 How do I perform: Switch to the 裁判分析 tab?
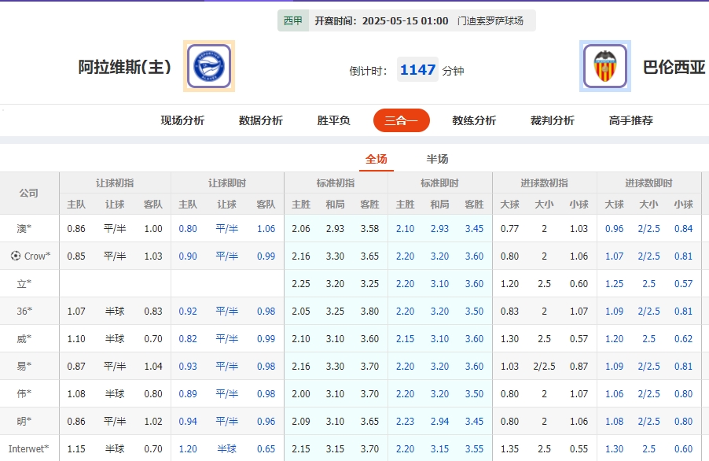click(552, 121)
